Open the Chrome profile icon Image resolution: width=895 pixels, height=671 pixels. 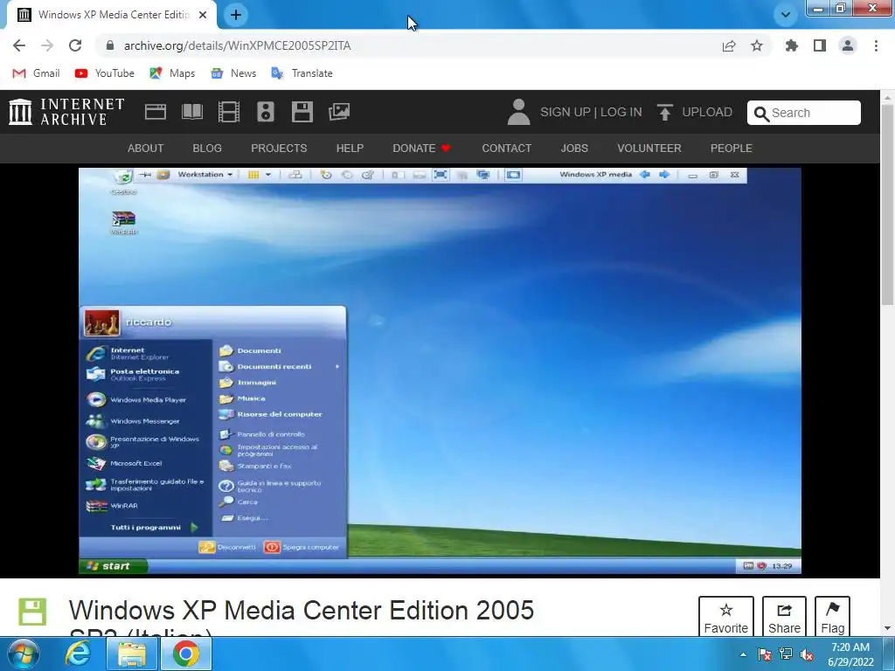pyautogui.click(x=848, y=45)
